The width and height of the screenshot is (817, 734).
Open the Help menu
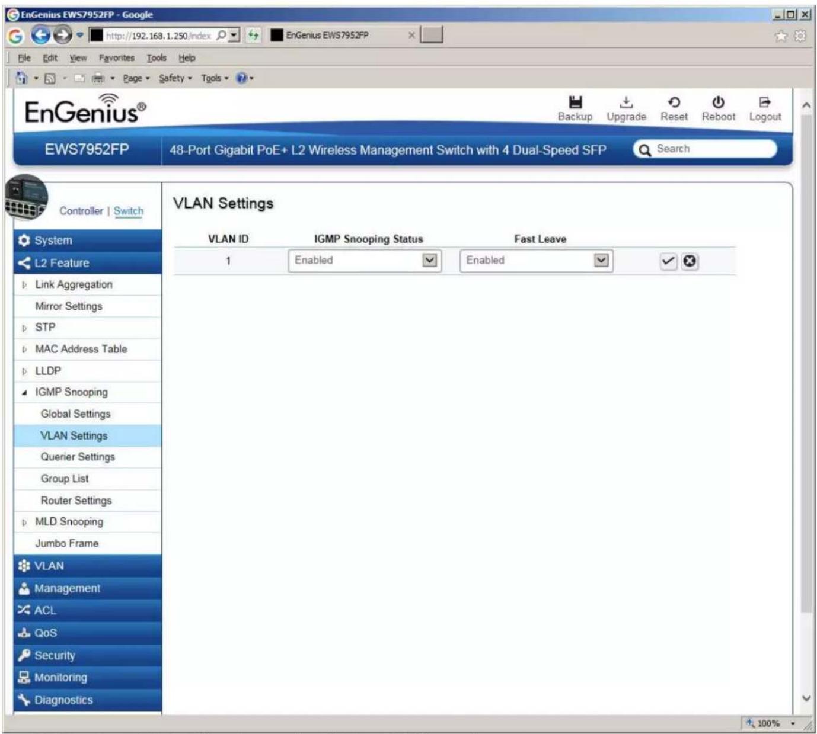coord(187,58)
